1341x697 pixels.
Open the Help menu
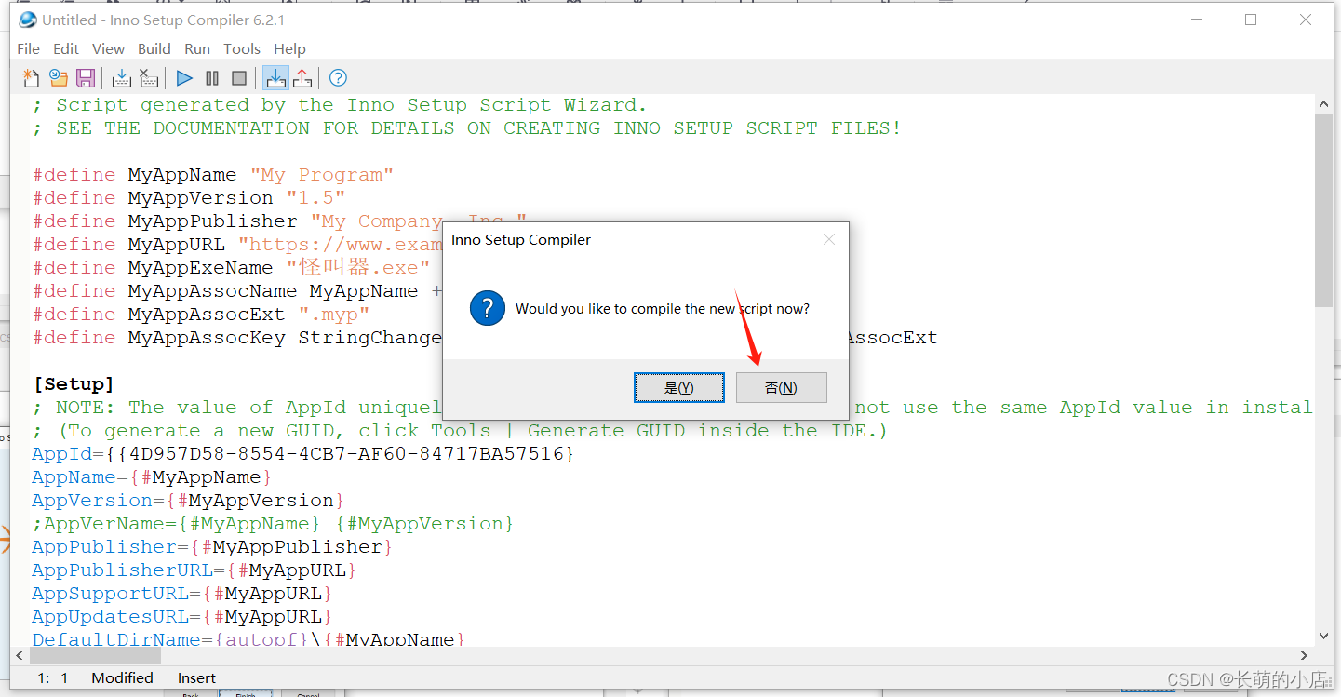[x=289, y=48]
